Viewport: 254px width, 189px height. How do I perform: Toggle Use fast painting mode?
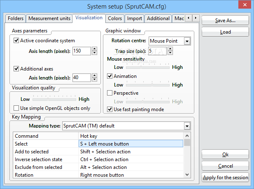tap(110, 109)
